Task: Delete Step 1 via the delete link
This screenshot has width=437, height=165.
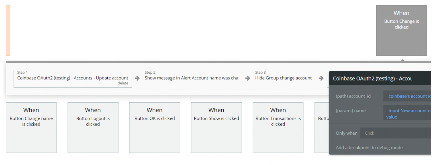Action: 123,83
